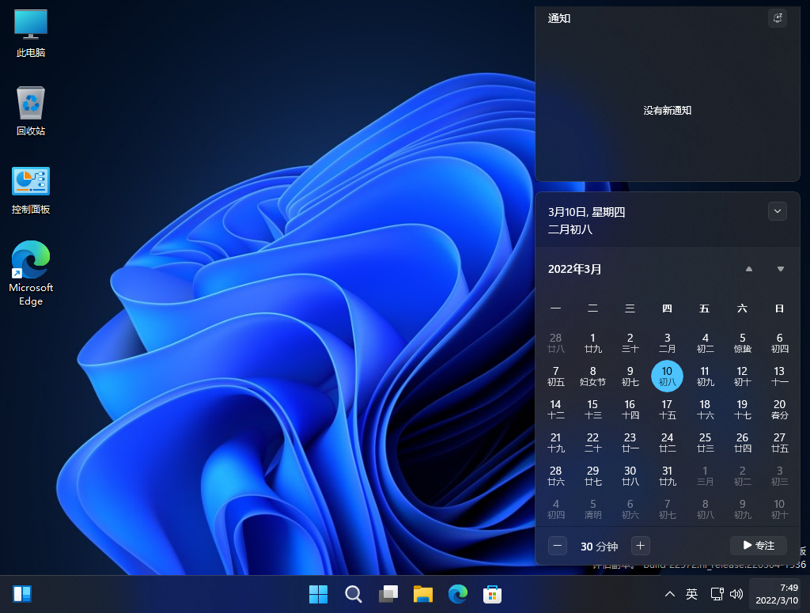Start focus session with 专注 button

click(x=758, y=545)
